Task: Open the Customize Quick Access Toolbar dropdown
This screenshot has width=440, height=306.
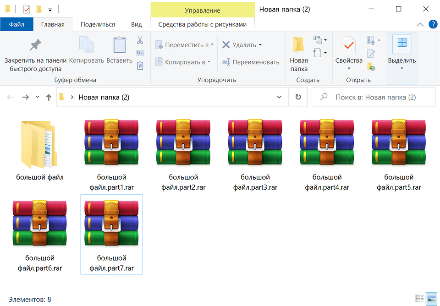Action: click(x=50, y=10)
